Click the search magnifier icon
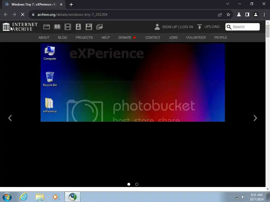Screen dimensions: 270x202 pos(229,27)
